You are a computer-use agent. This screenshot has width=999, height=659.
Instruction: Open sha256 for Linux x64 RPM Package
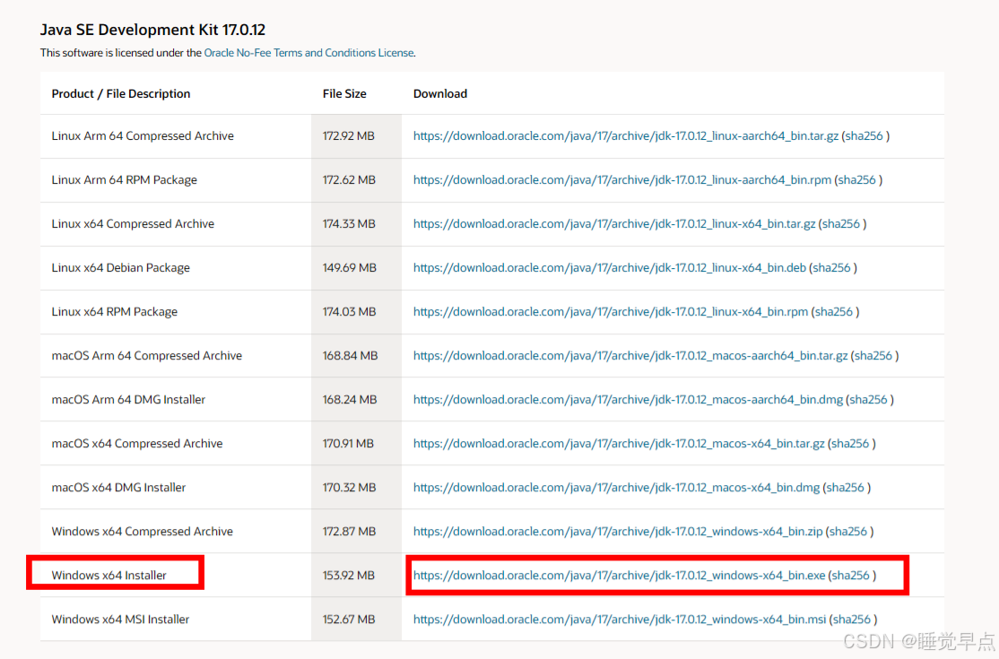834,311
